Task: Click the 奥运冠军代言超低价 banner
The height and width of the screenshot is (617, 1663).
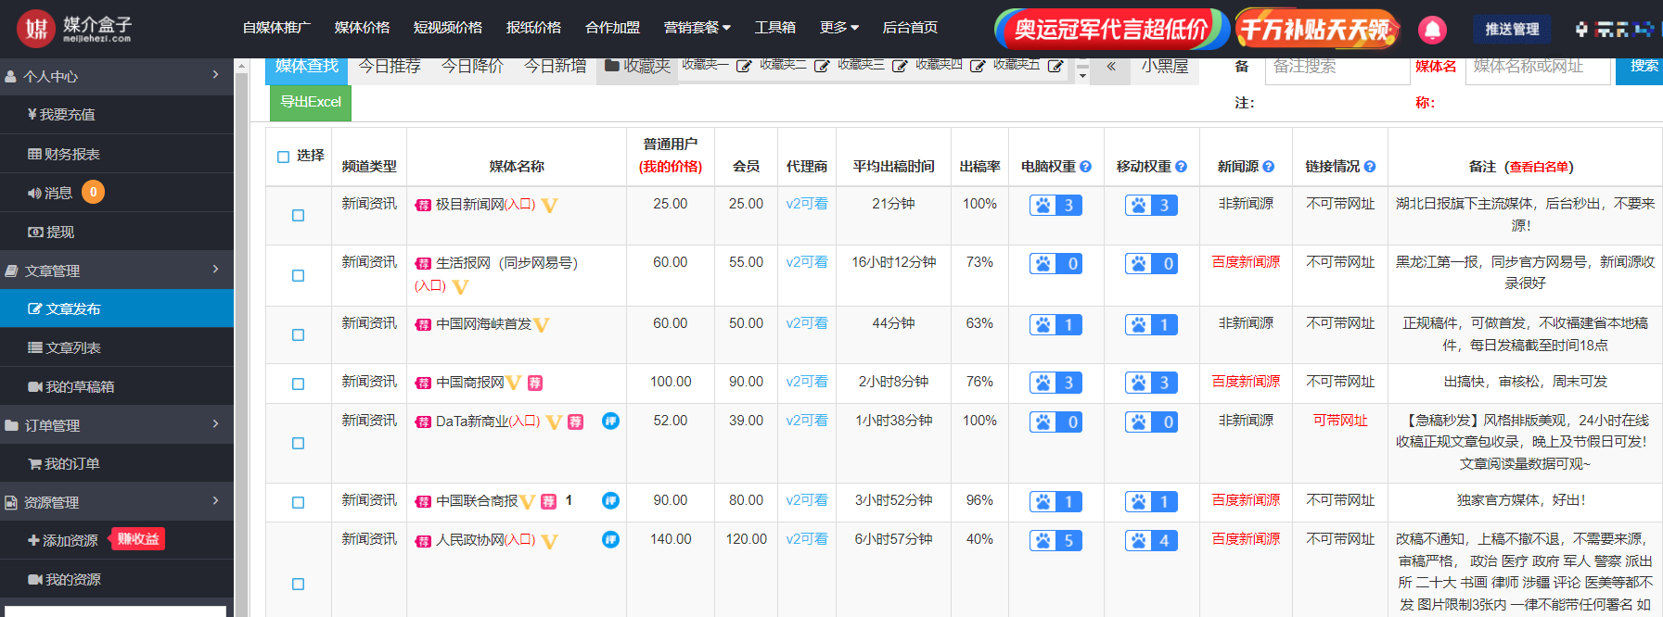Action: point(1110,29)
